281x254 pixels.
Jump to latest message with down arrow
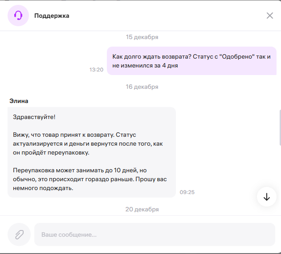click(x=267, y=197)
